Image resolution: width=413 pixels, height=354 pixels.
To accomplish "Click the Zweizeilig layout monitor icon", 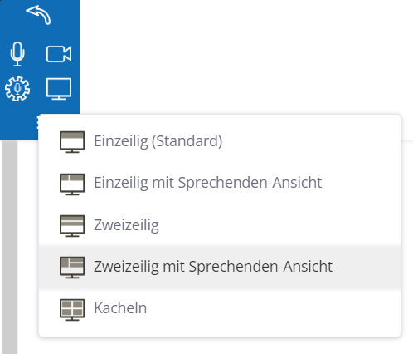I will click(72, 226).
